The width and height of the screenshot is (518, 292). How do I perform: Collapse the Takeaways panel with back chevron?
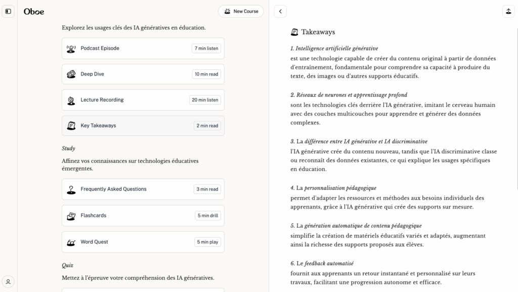click(280, 11)
